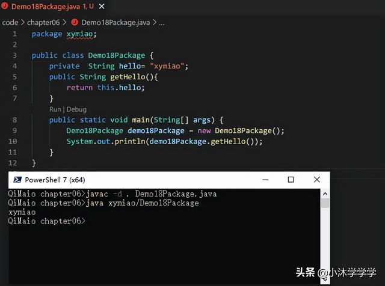
Task: Click the underlined 'xymiao' package name
Action: (80, 34)
